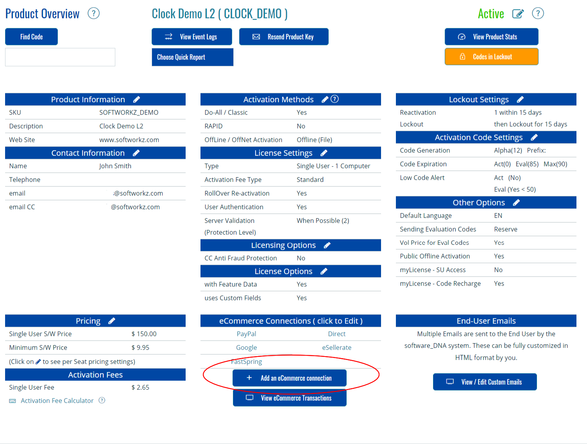
Task: Click Find Code button
Action: coord(31,37)
